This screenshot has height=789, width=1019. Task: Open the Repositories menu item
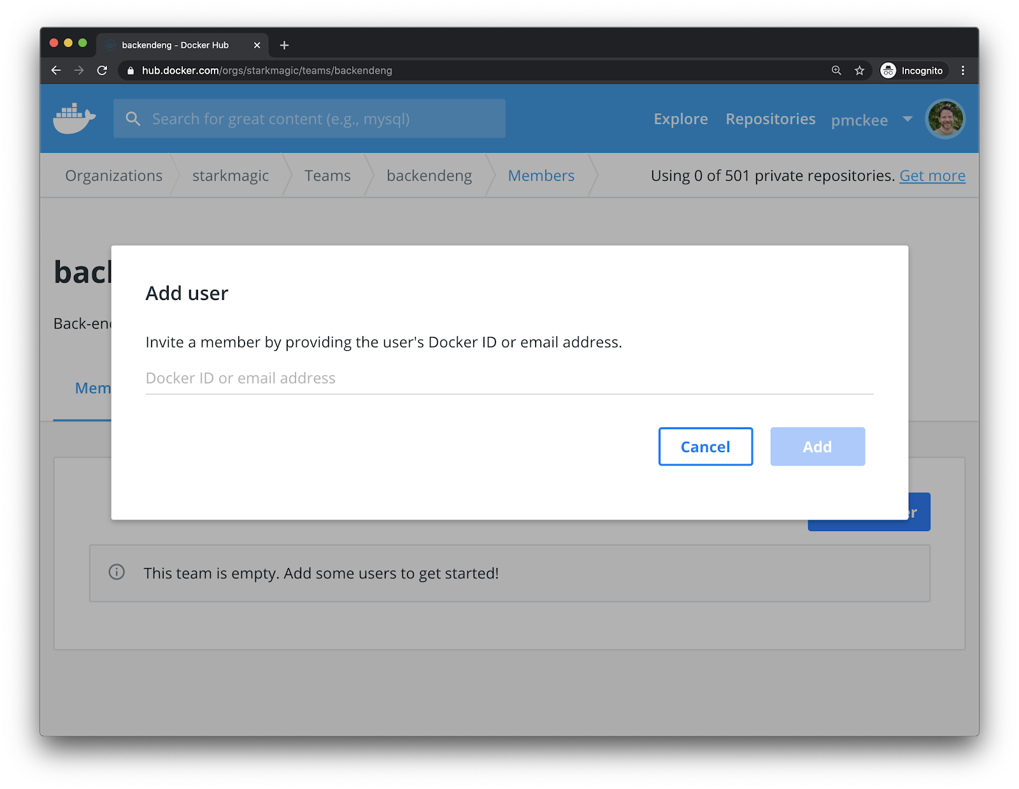click(770, 119)
